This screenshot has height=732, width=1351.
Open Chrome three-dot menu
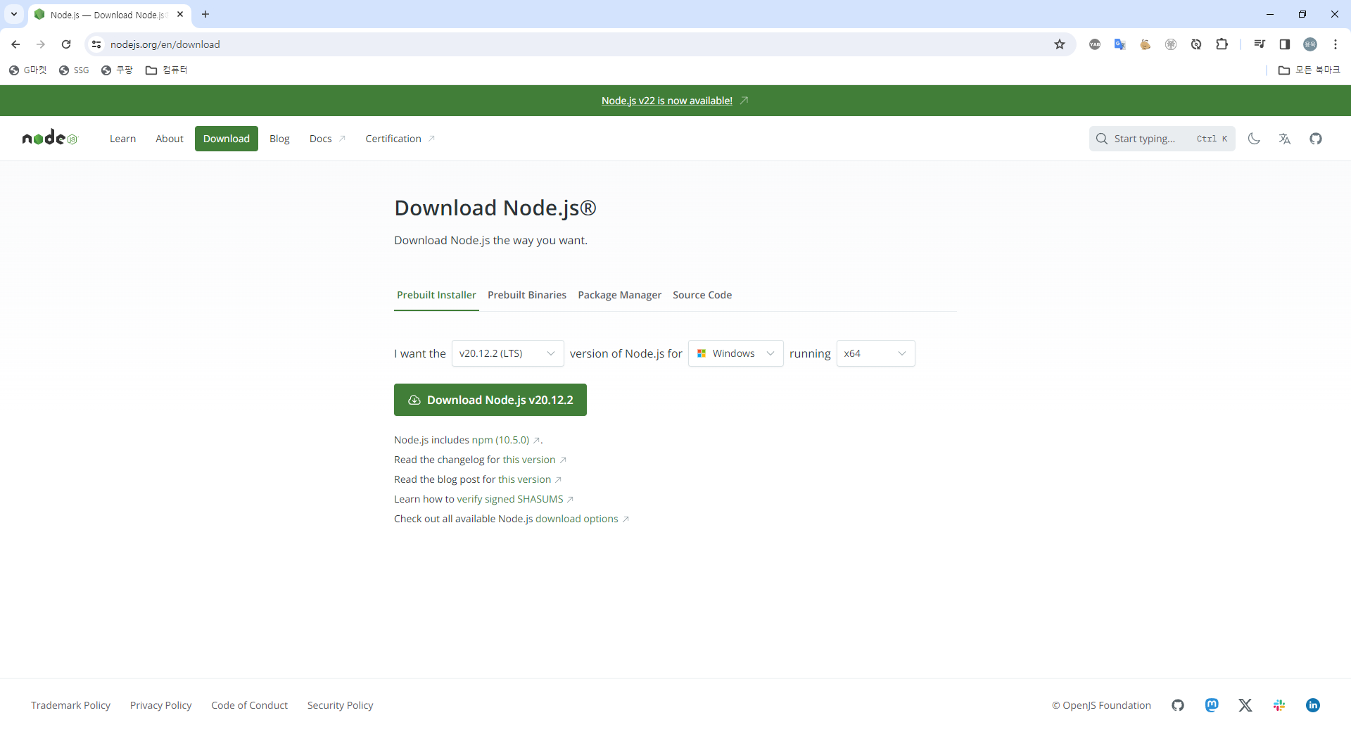coord(1336,44)
